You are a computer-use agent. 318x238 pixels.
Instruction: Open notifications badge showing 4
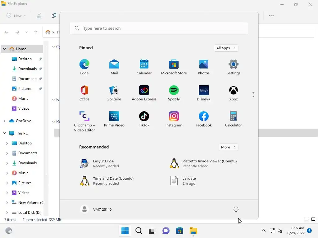point(309,231)
